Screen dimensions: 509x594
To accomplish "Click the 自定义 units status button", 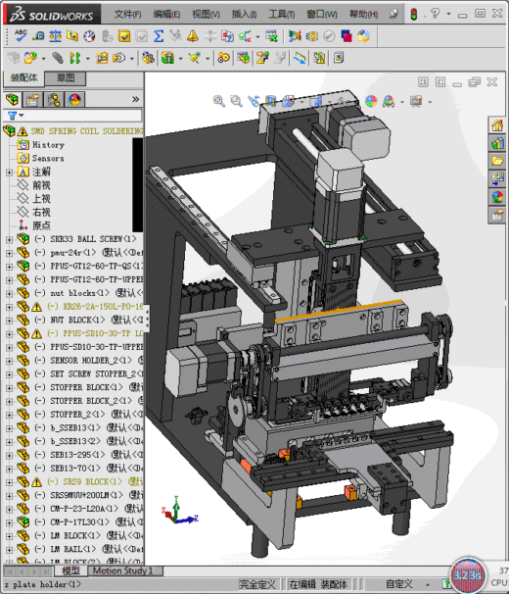I will (398, 584).
